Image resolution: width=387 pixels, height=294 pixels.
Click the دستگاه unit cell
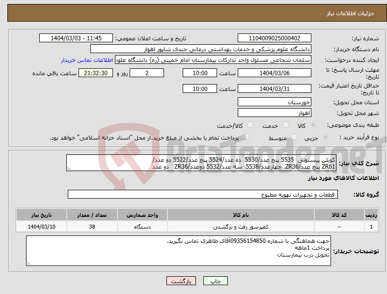tap(142, 227)
